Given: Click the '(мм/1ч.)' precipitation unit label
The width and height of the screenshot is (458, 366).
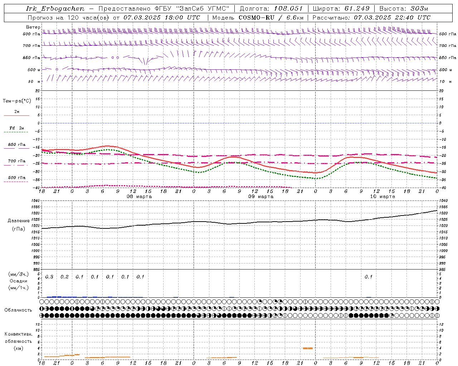Looking at the screenshot, I should 19,287.
